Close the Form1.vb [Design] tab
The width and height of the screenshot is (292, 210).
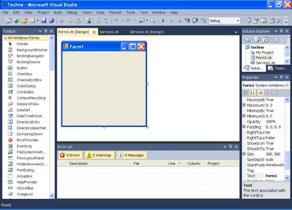pos(94,32)
